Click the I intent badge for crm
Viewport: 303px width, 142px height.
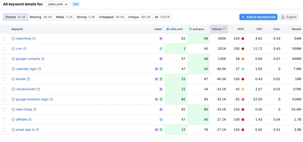[x=161, y=49]
